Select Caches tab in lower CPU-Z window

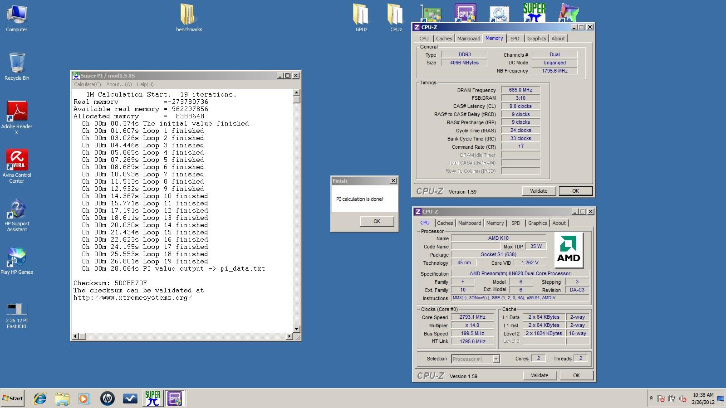coord(445,223)
